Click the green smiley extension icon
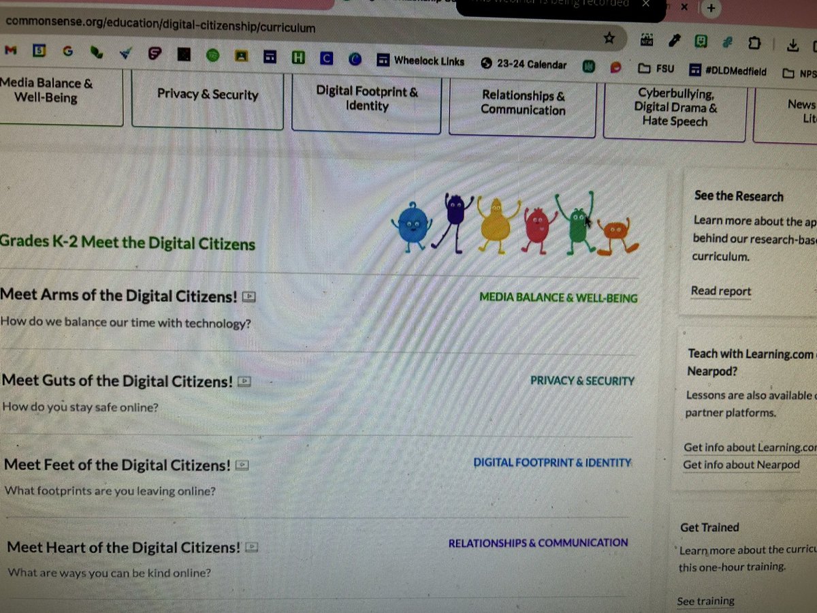Screen dimensions: 817x613 pos(700,42)
